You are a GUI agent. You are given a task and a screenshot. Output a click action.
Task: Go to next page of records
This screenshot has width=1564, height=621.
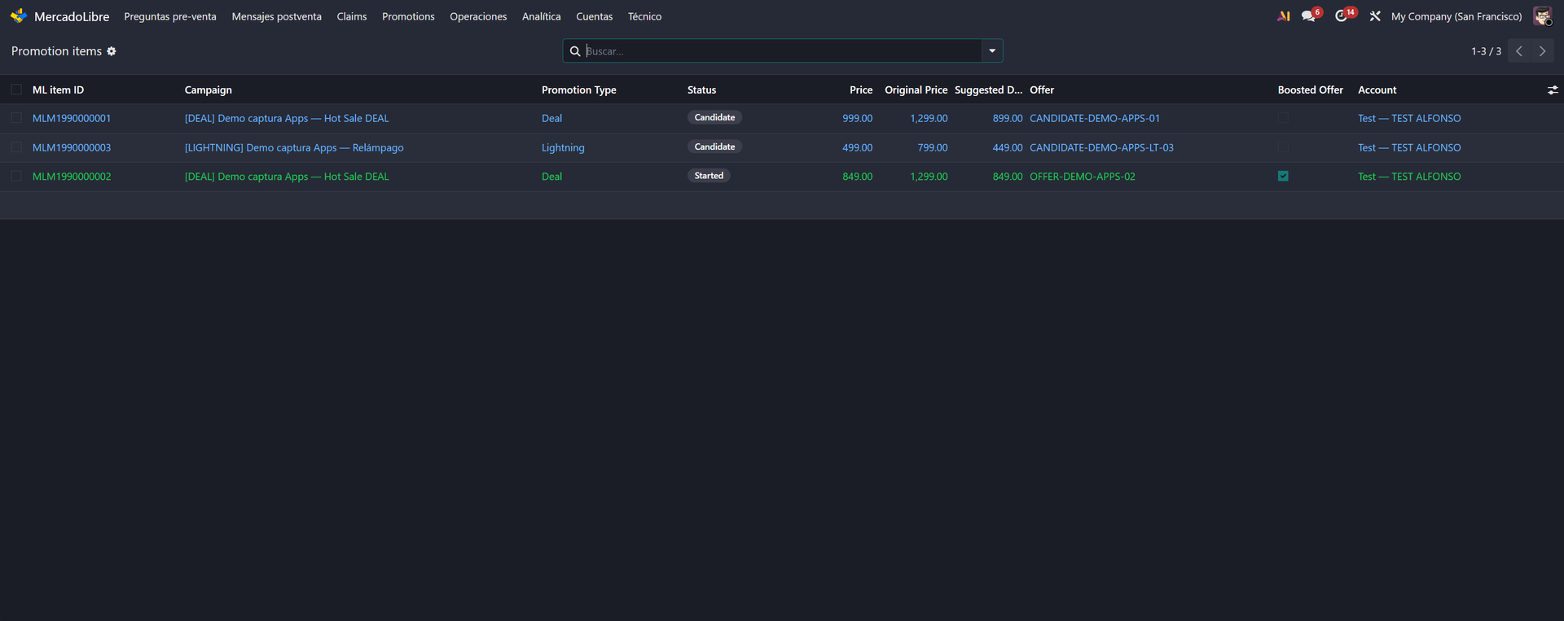tap(1542, 51)
